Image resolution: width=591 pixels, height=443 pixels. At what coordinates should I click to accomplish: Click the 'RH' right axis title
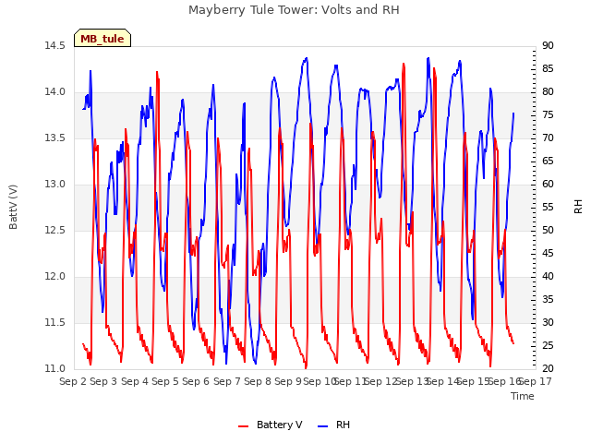click(x=578, y=207)
